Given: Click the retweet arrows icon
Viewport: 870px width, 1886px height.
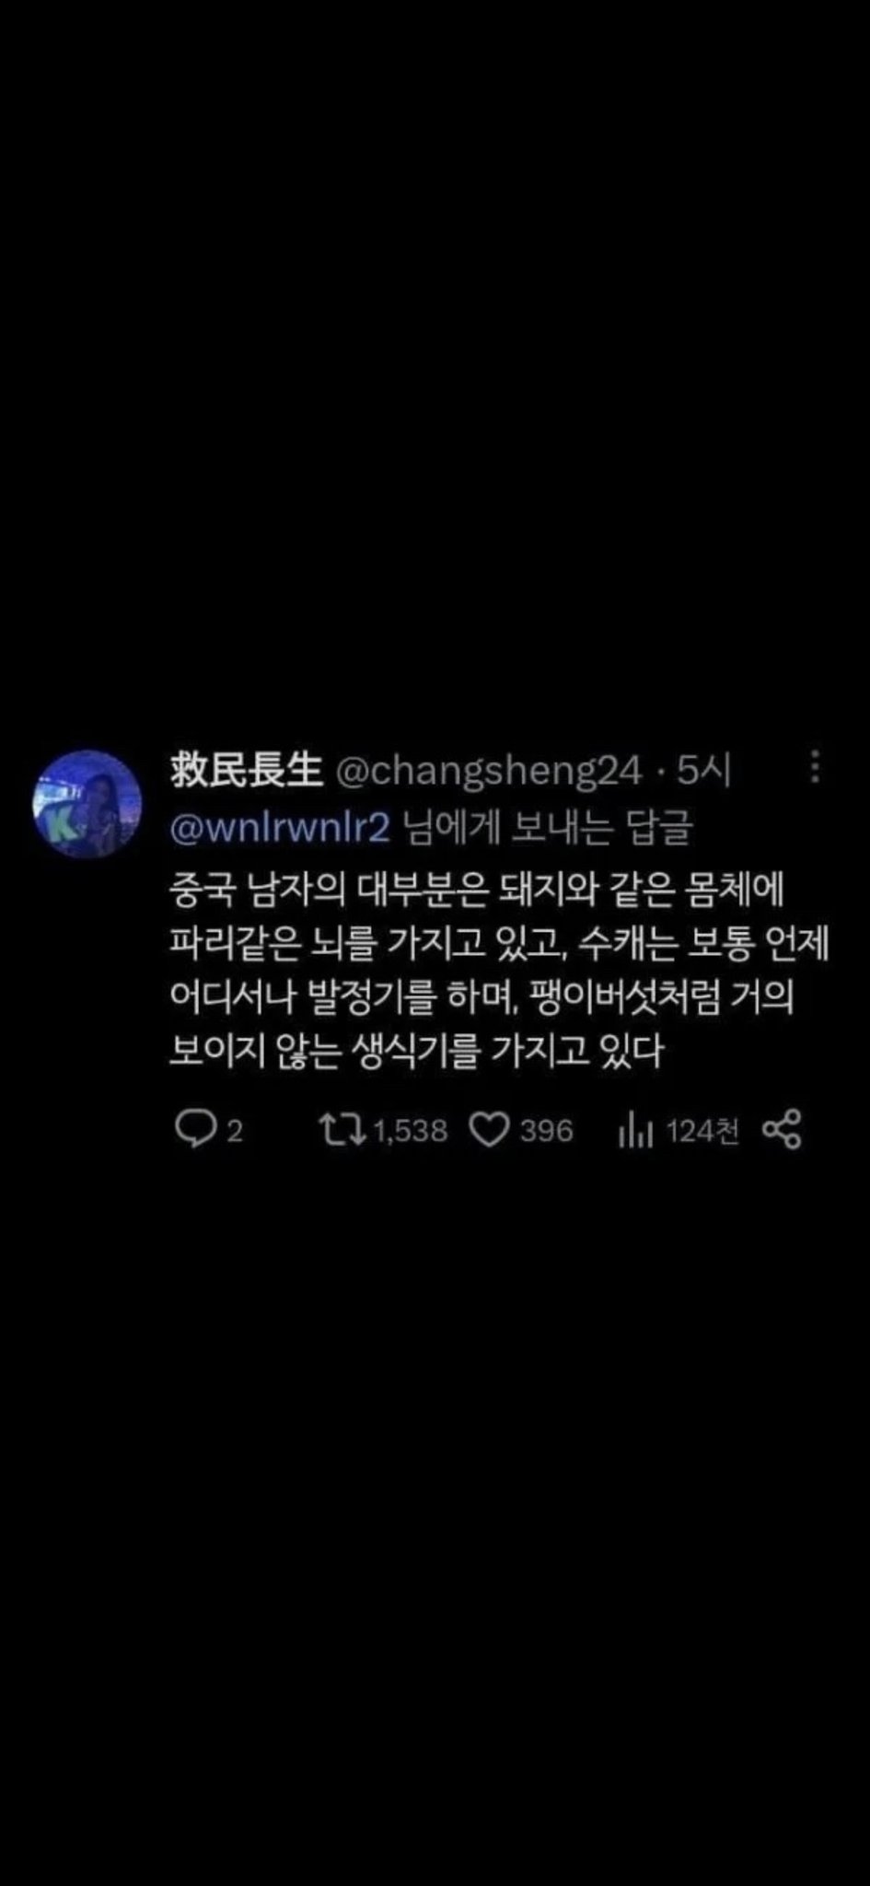Looking at the screenshot, I should 342,1129.
